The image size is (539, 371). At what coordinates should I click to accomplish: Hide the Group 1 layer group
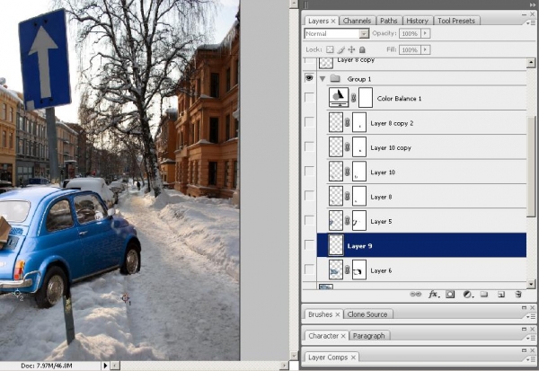[309, 78]
